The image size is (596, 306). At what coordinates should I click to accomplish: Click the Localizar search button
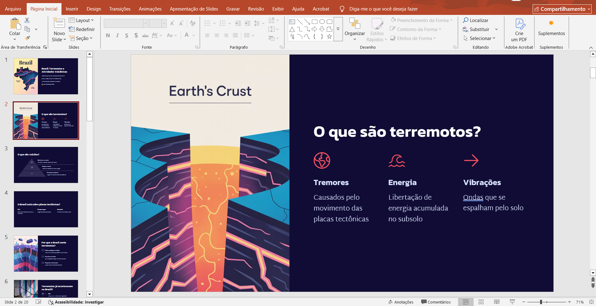pyautogui.click(x=475, y=20)
